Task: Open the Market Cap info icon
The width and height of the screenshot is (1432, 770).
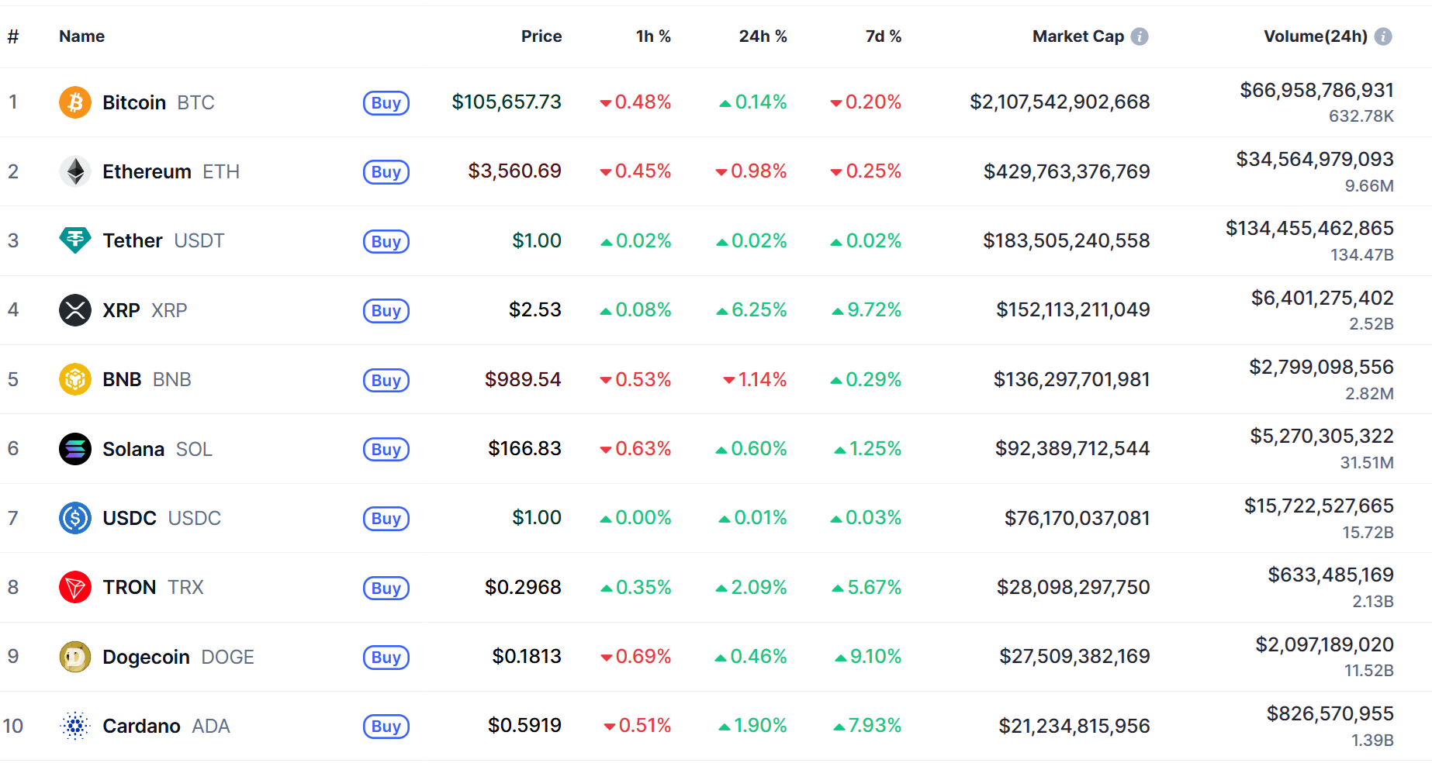Action: (x=1140, y=36)
